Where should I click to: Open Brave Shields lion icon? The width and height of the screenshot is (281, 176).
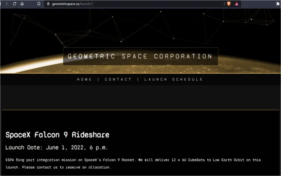[229, 4]
